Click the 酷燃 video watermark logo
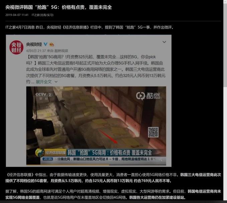This screenshot has width=227, height=203. pos(147,96)
